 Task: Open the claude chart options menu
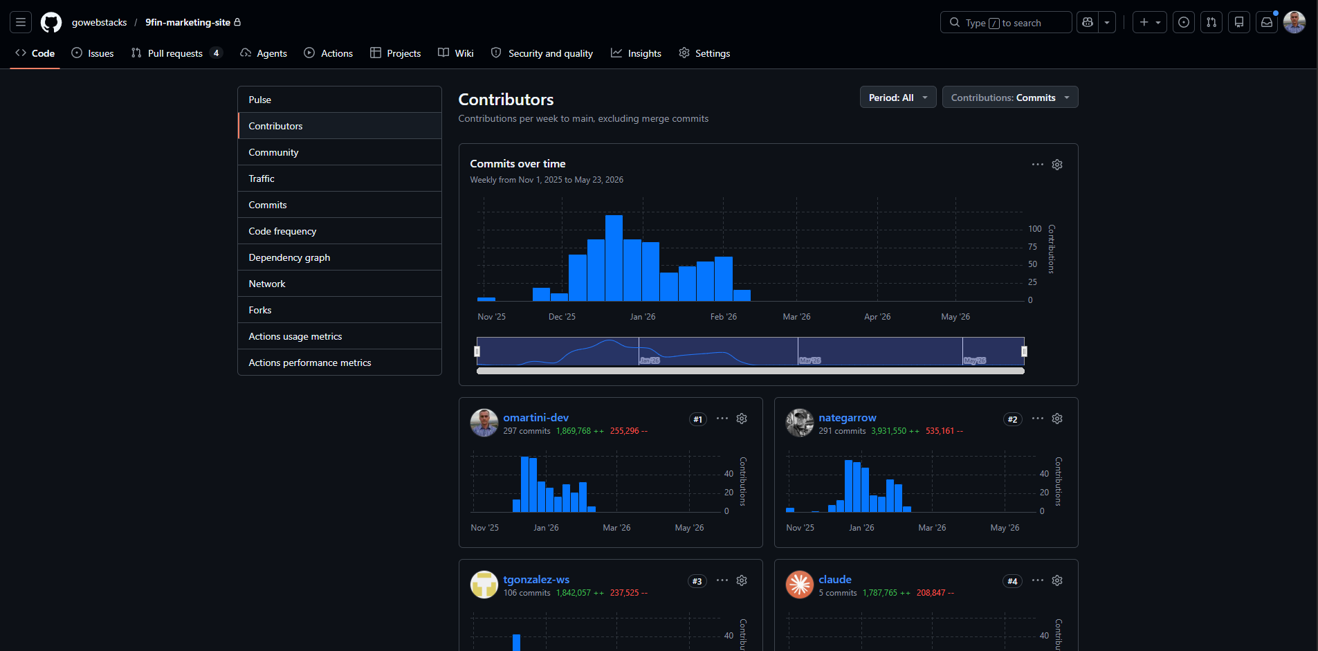(x=1038, y=580)
